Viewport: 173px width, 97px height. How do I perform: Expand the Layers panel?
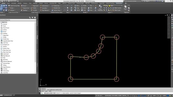click(110, 12)
